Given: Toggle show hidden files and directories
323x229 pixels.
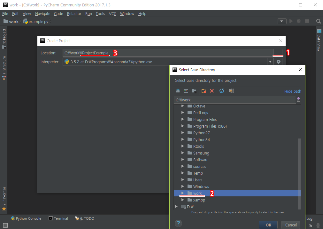Looking at the screenshot, I should point(232,91).
